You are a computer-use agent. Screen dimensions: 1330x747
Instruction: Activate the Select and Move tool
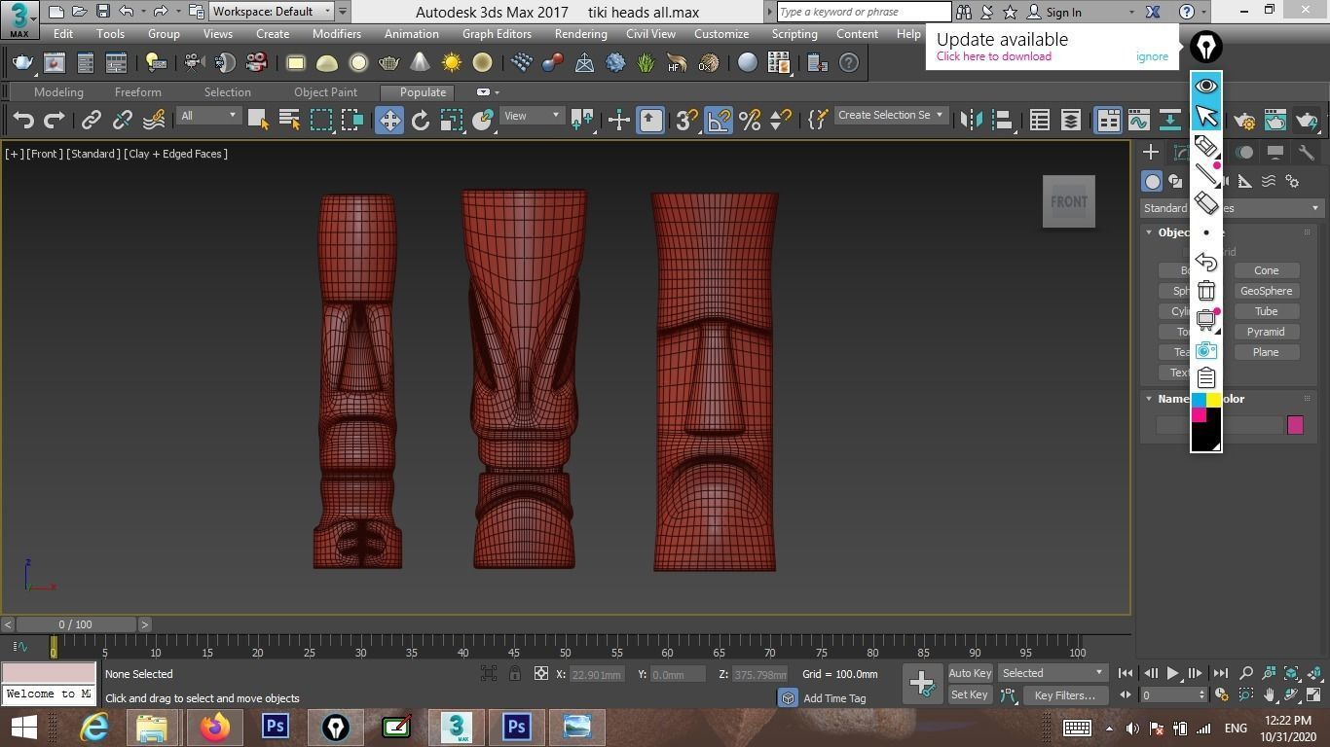point(389,120)
